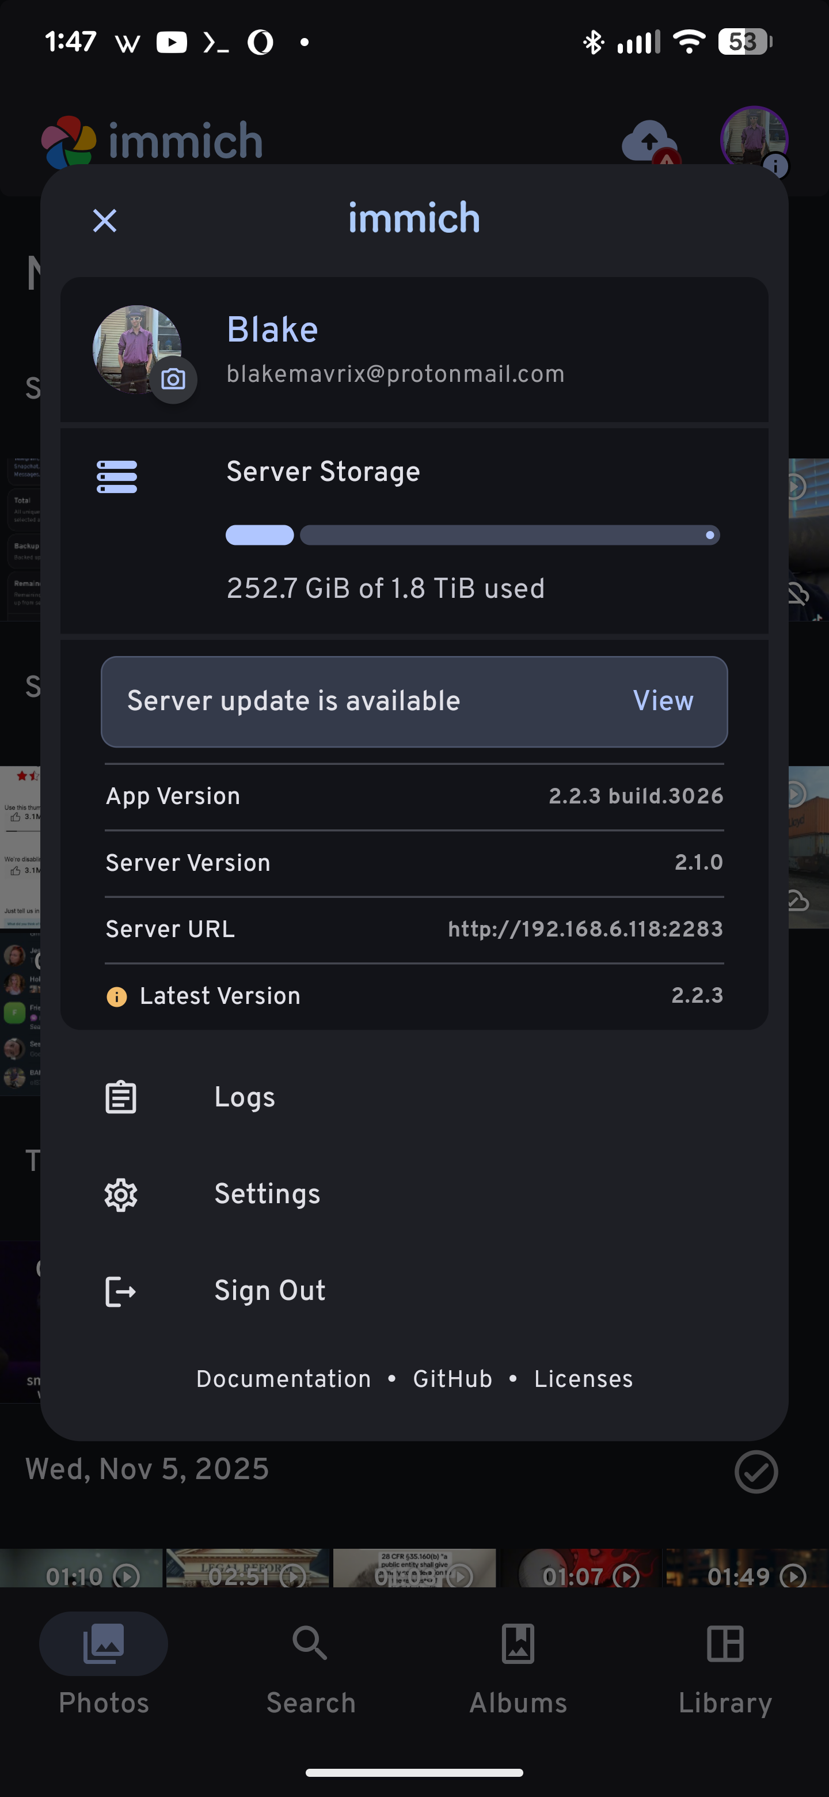Screen dimensions: 829x1797
Task: Tap the Latest Version info warning icon
Action: coord(116,997)
